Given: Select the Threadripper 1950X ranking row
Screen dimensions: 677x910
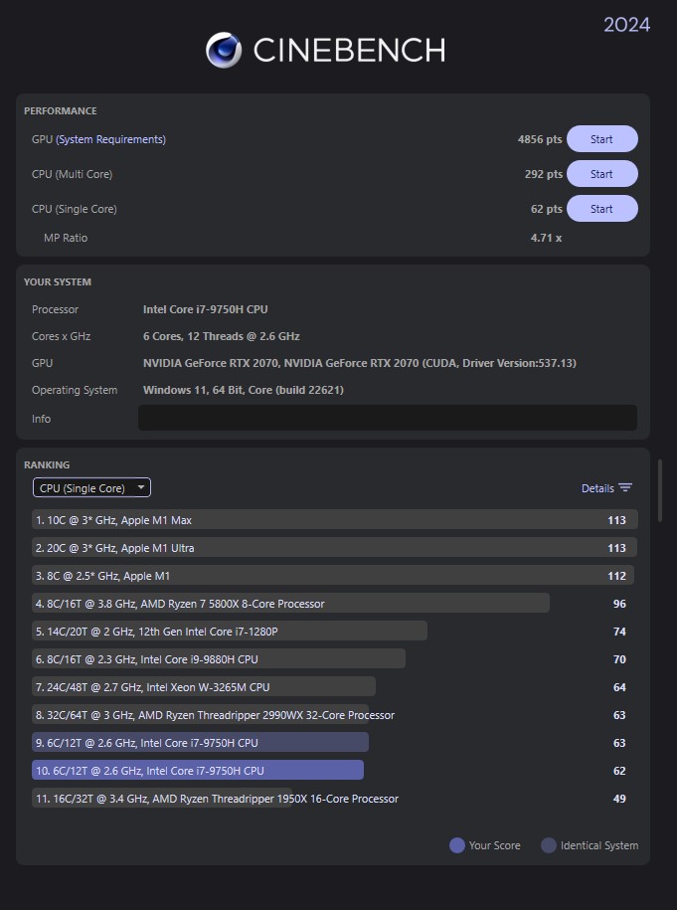Looking at the screenshot, I should pos(217,798).
